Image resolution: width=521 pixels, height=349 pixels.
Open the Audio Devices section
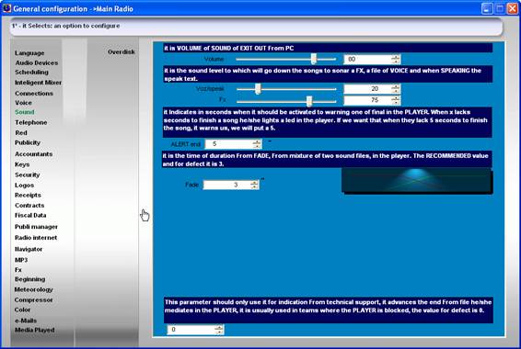pyautogui.click(x=37, y=62)
